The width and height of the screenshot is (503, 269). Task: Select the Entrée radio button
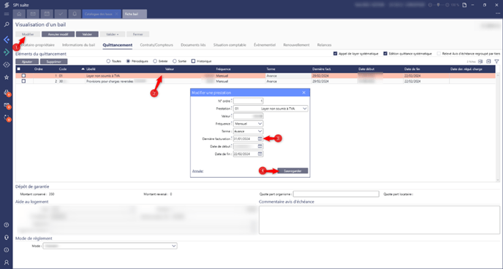[x=155, y=61]
